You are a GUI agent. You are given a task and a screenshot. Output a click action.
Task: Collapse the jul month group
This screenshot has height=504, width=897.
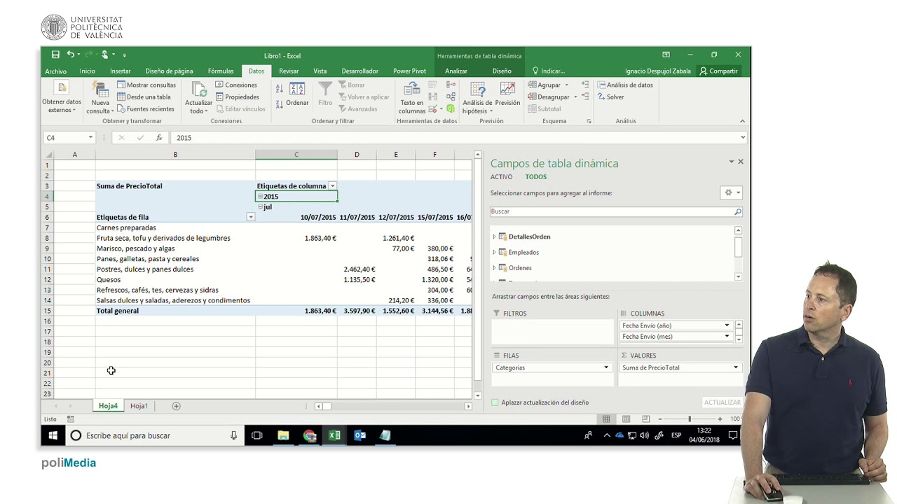point(260,207)
